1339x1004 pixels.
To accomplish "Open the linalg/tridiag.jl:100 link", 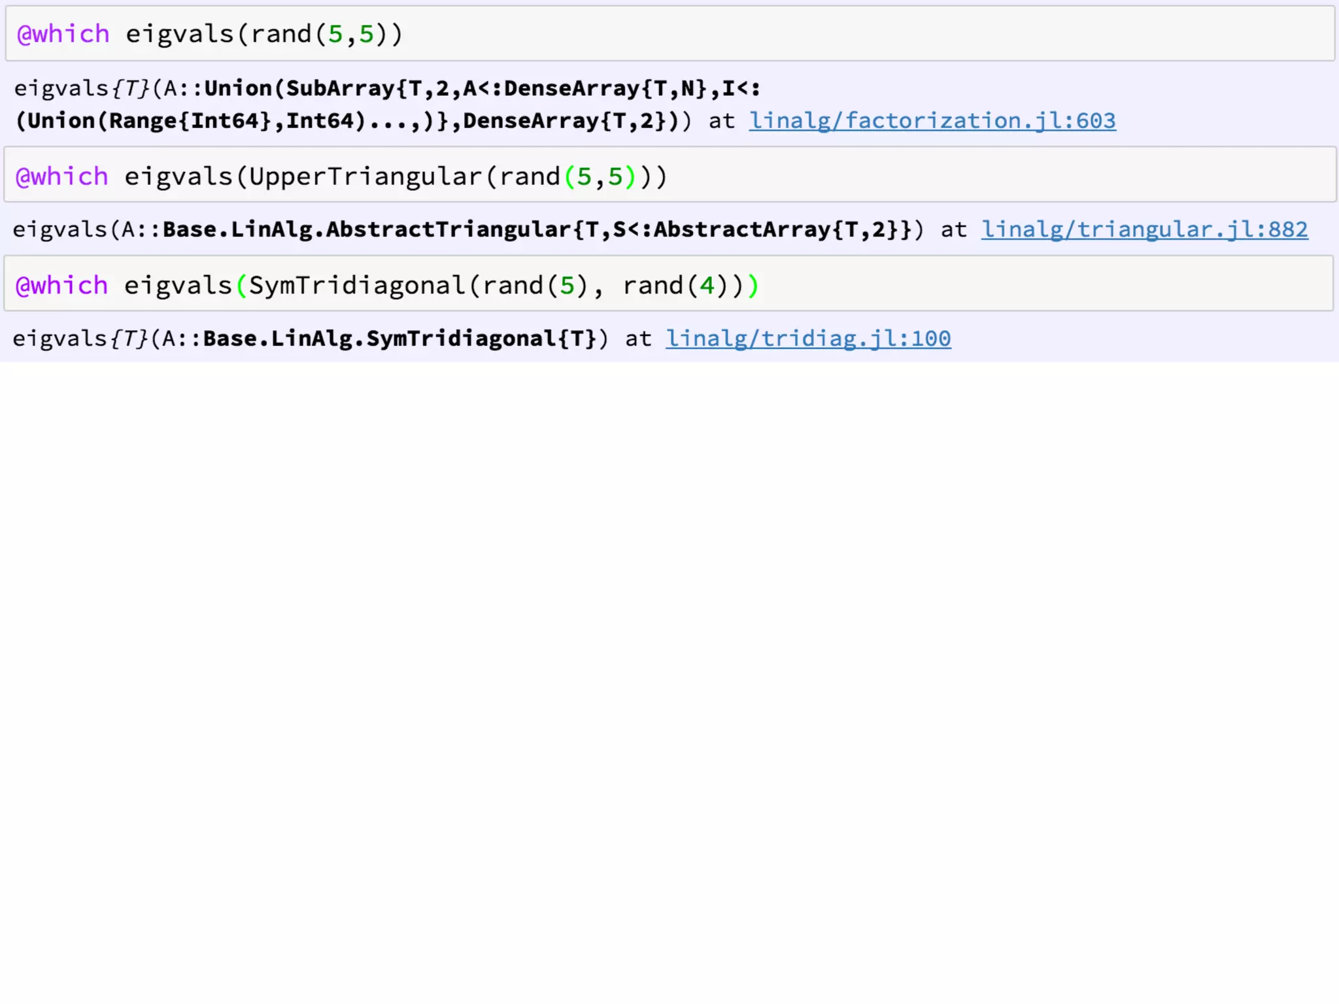I will (x=808, y=339).
